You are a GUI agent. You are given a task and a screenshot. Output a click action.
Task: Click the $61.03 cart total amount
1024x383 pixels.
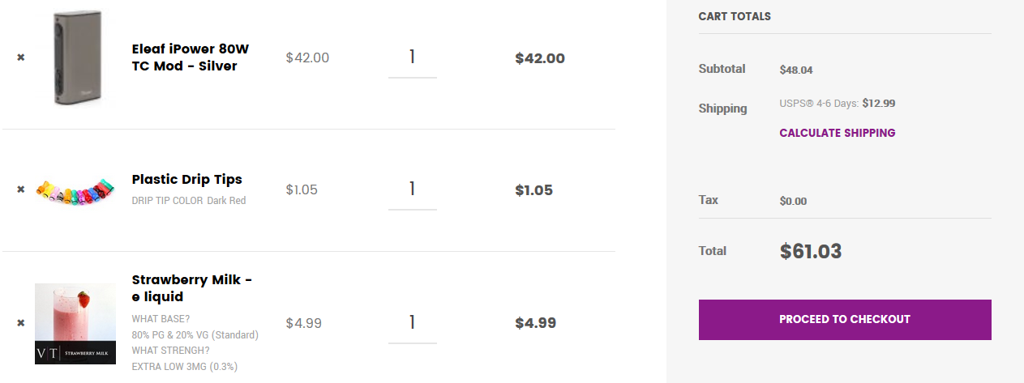tap(811, 252)
